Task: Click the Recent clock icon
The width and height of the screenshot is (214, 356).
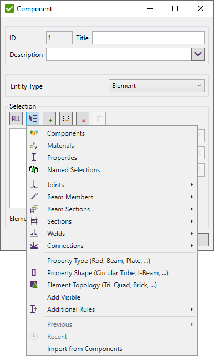Action: pos(34,336)
